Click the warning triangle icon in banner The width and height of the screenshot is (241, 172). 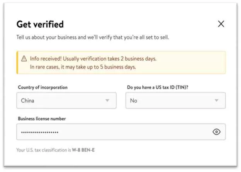pyautogui.click(x=24, y=59)
